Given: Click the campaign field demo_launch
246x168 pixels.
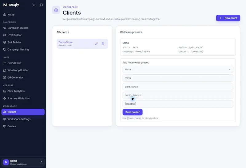Looking at the screenshot, I should click(178, 95).
